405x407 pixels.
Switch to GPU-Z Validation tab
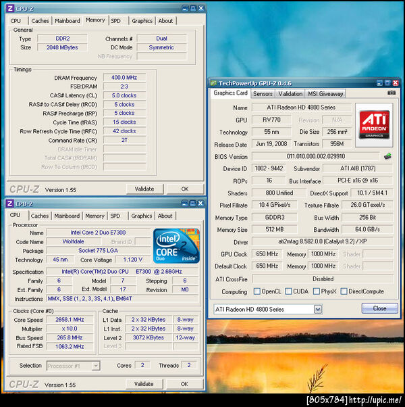[x=290, y=94]
